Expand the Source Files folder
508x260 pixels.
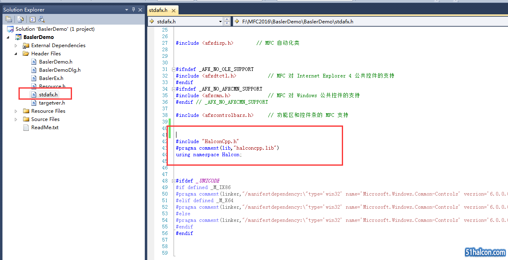pyautogui.click(x=16, y=119)
